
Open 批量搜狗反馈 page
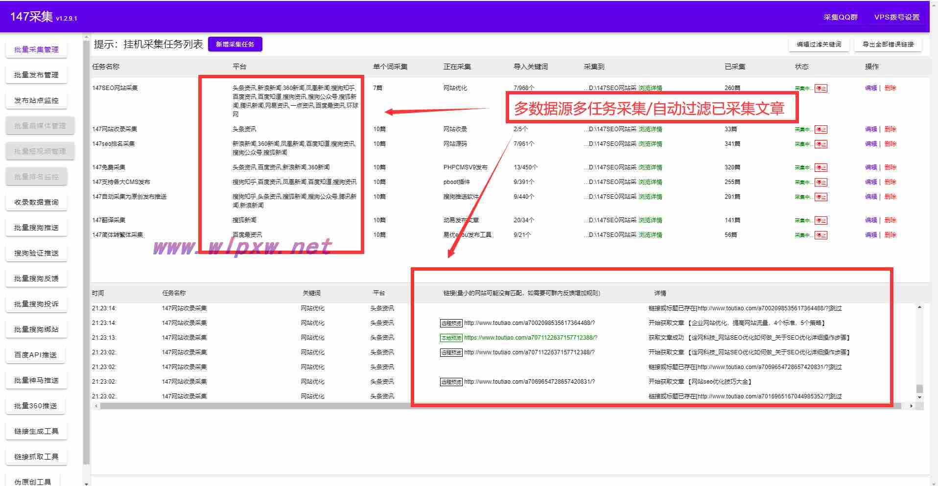pyautogui.click(x=36, y=278)
